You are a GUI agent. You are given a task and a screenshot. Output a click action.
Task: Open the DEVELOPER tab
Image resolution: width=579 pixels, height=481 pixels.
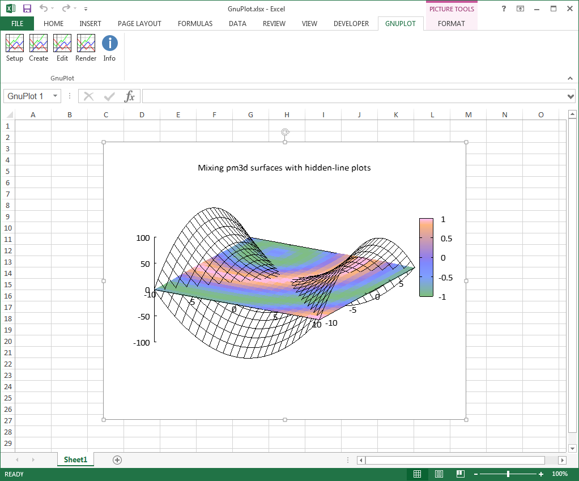tap(351, 24)
